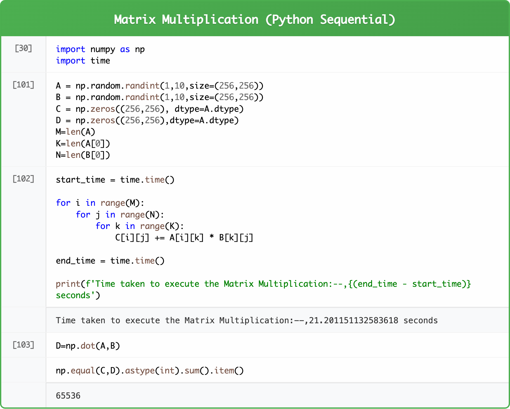
Task: Click the line 'for i in range(M):'
Action: [x=100, y=203]
